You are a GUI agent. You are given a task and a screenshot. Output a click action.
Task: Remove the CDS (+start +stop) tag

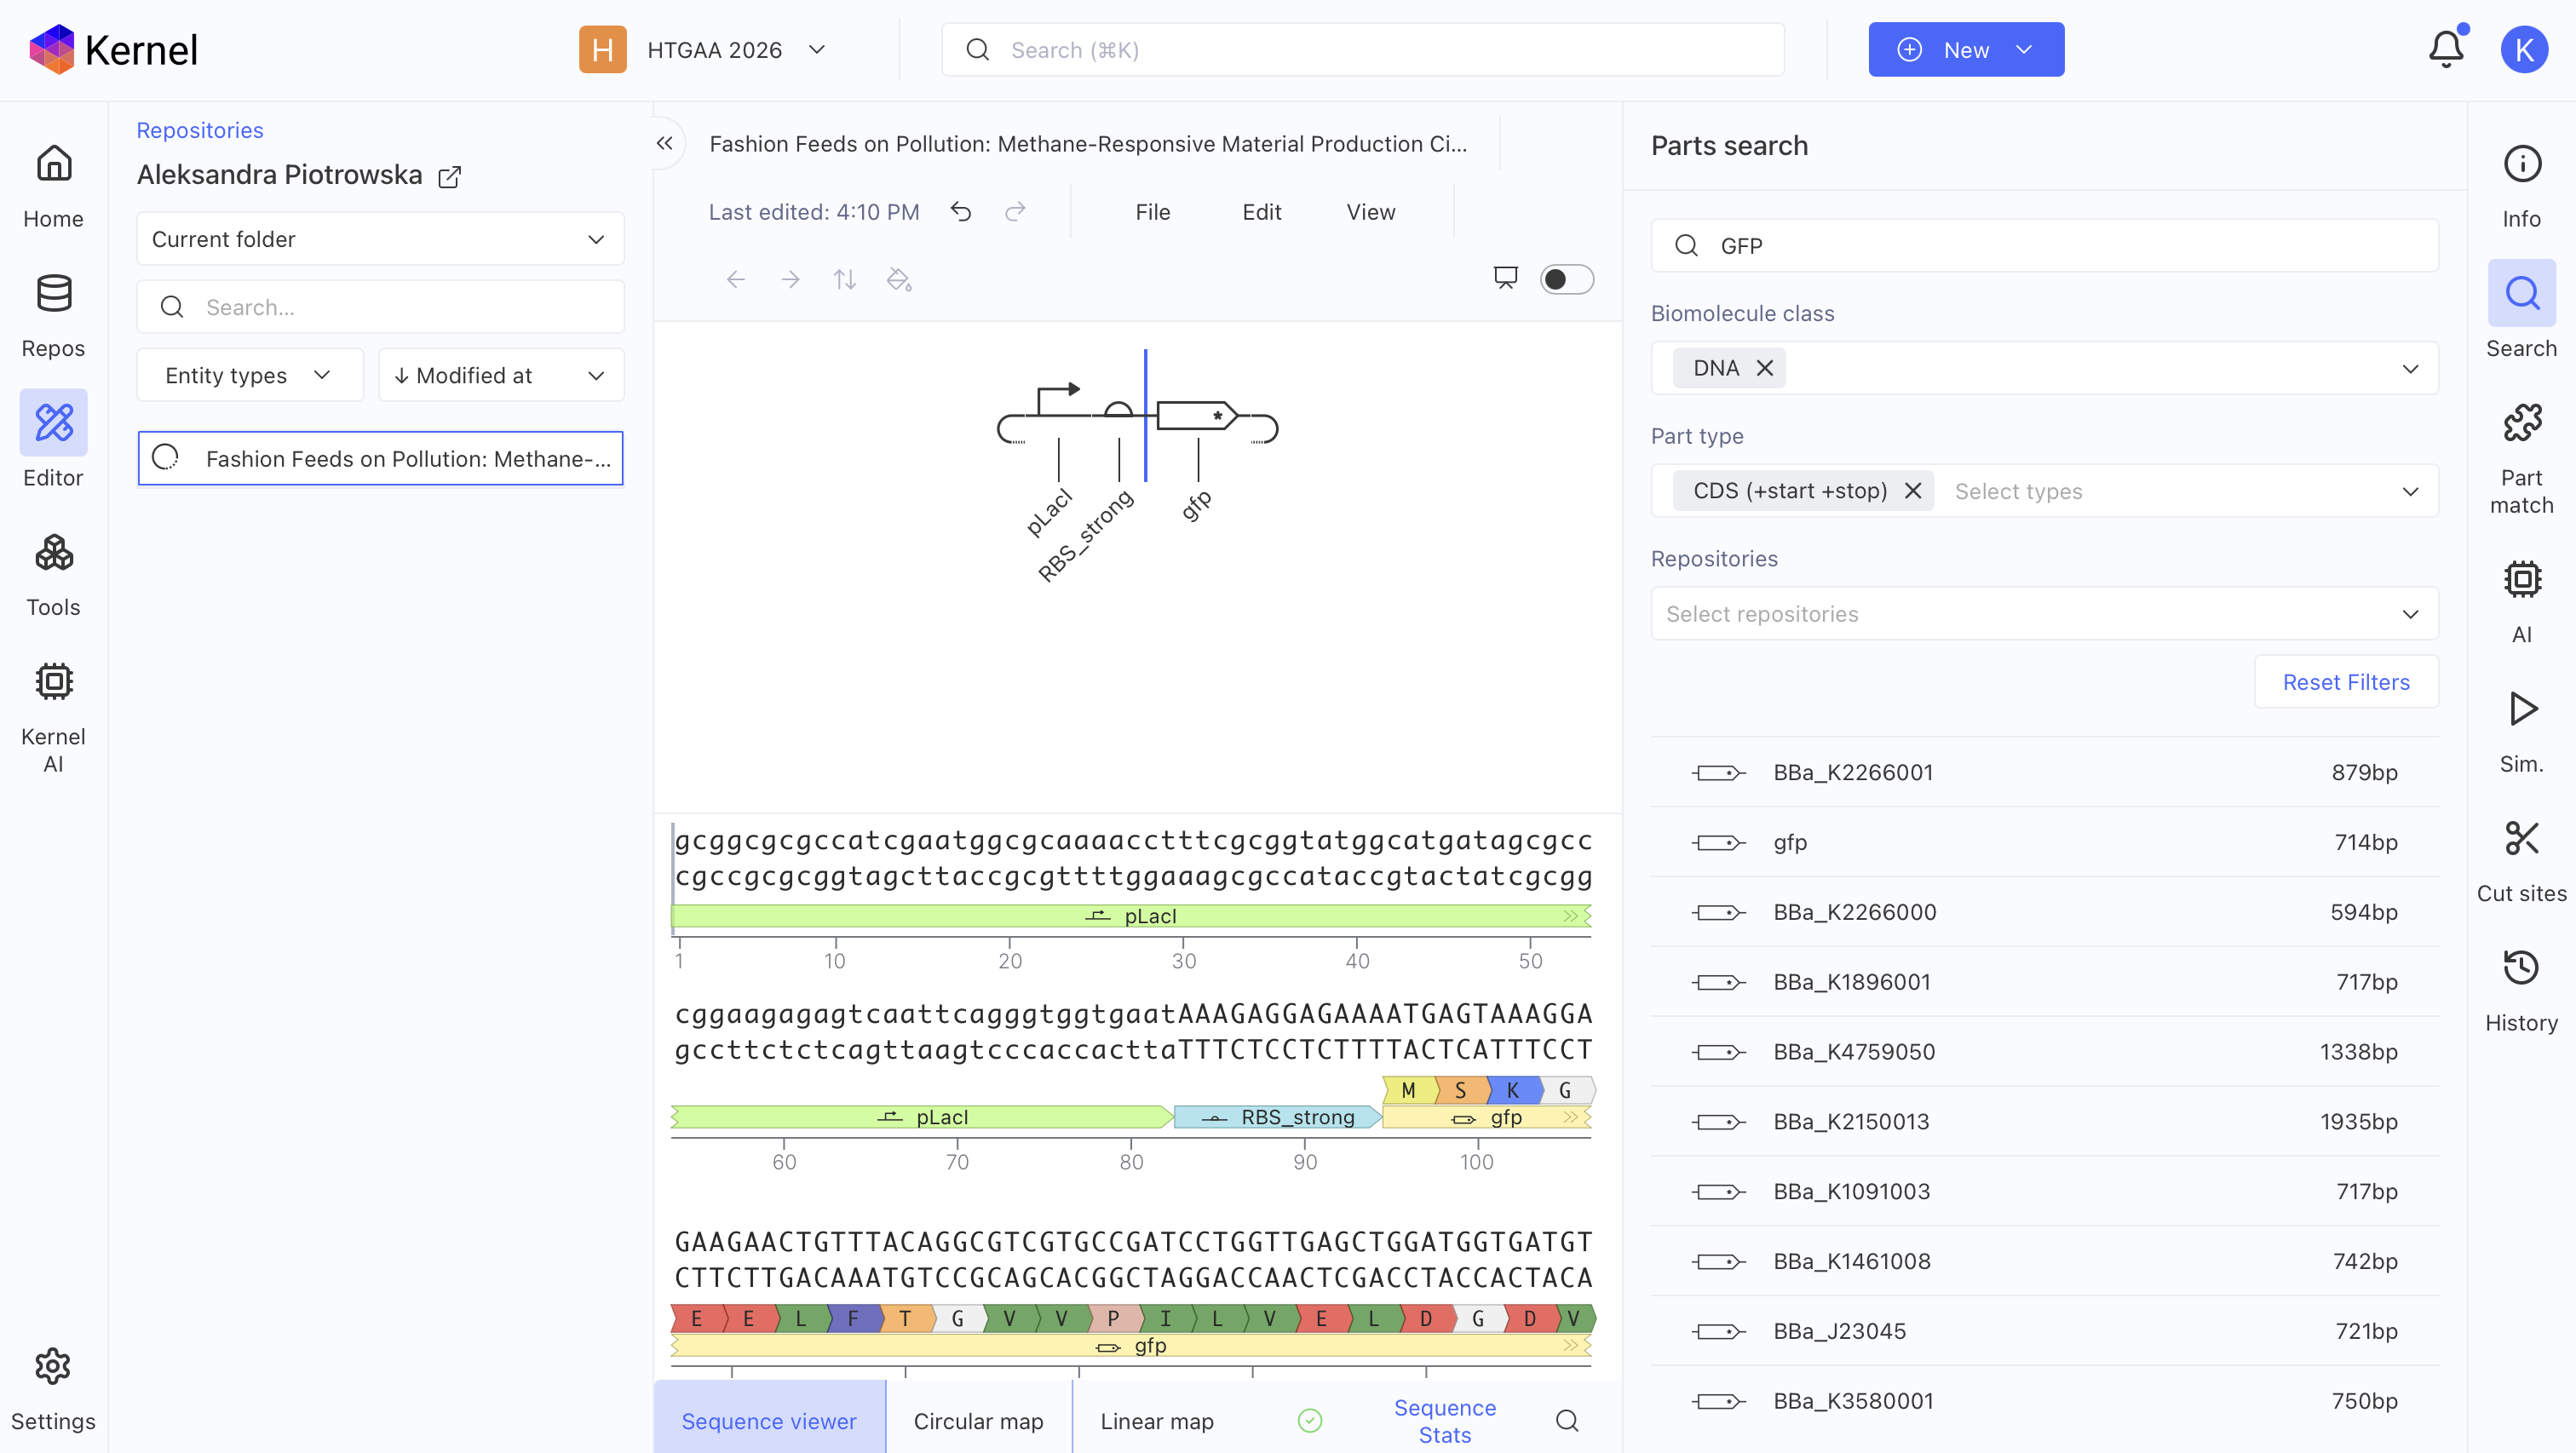tap(1913, 491)
